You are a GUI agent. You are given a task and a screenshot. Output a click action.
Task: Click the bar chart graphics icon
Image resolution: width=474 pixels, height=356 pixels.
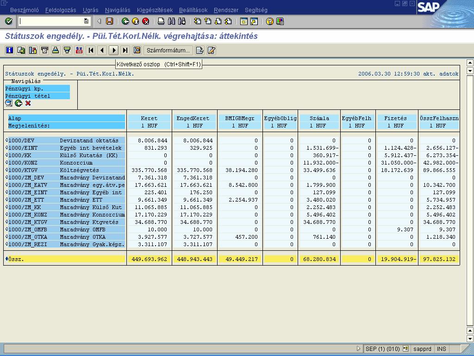click(33, 50)
